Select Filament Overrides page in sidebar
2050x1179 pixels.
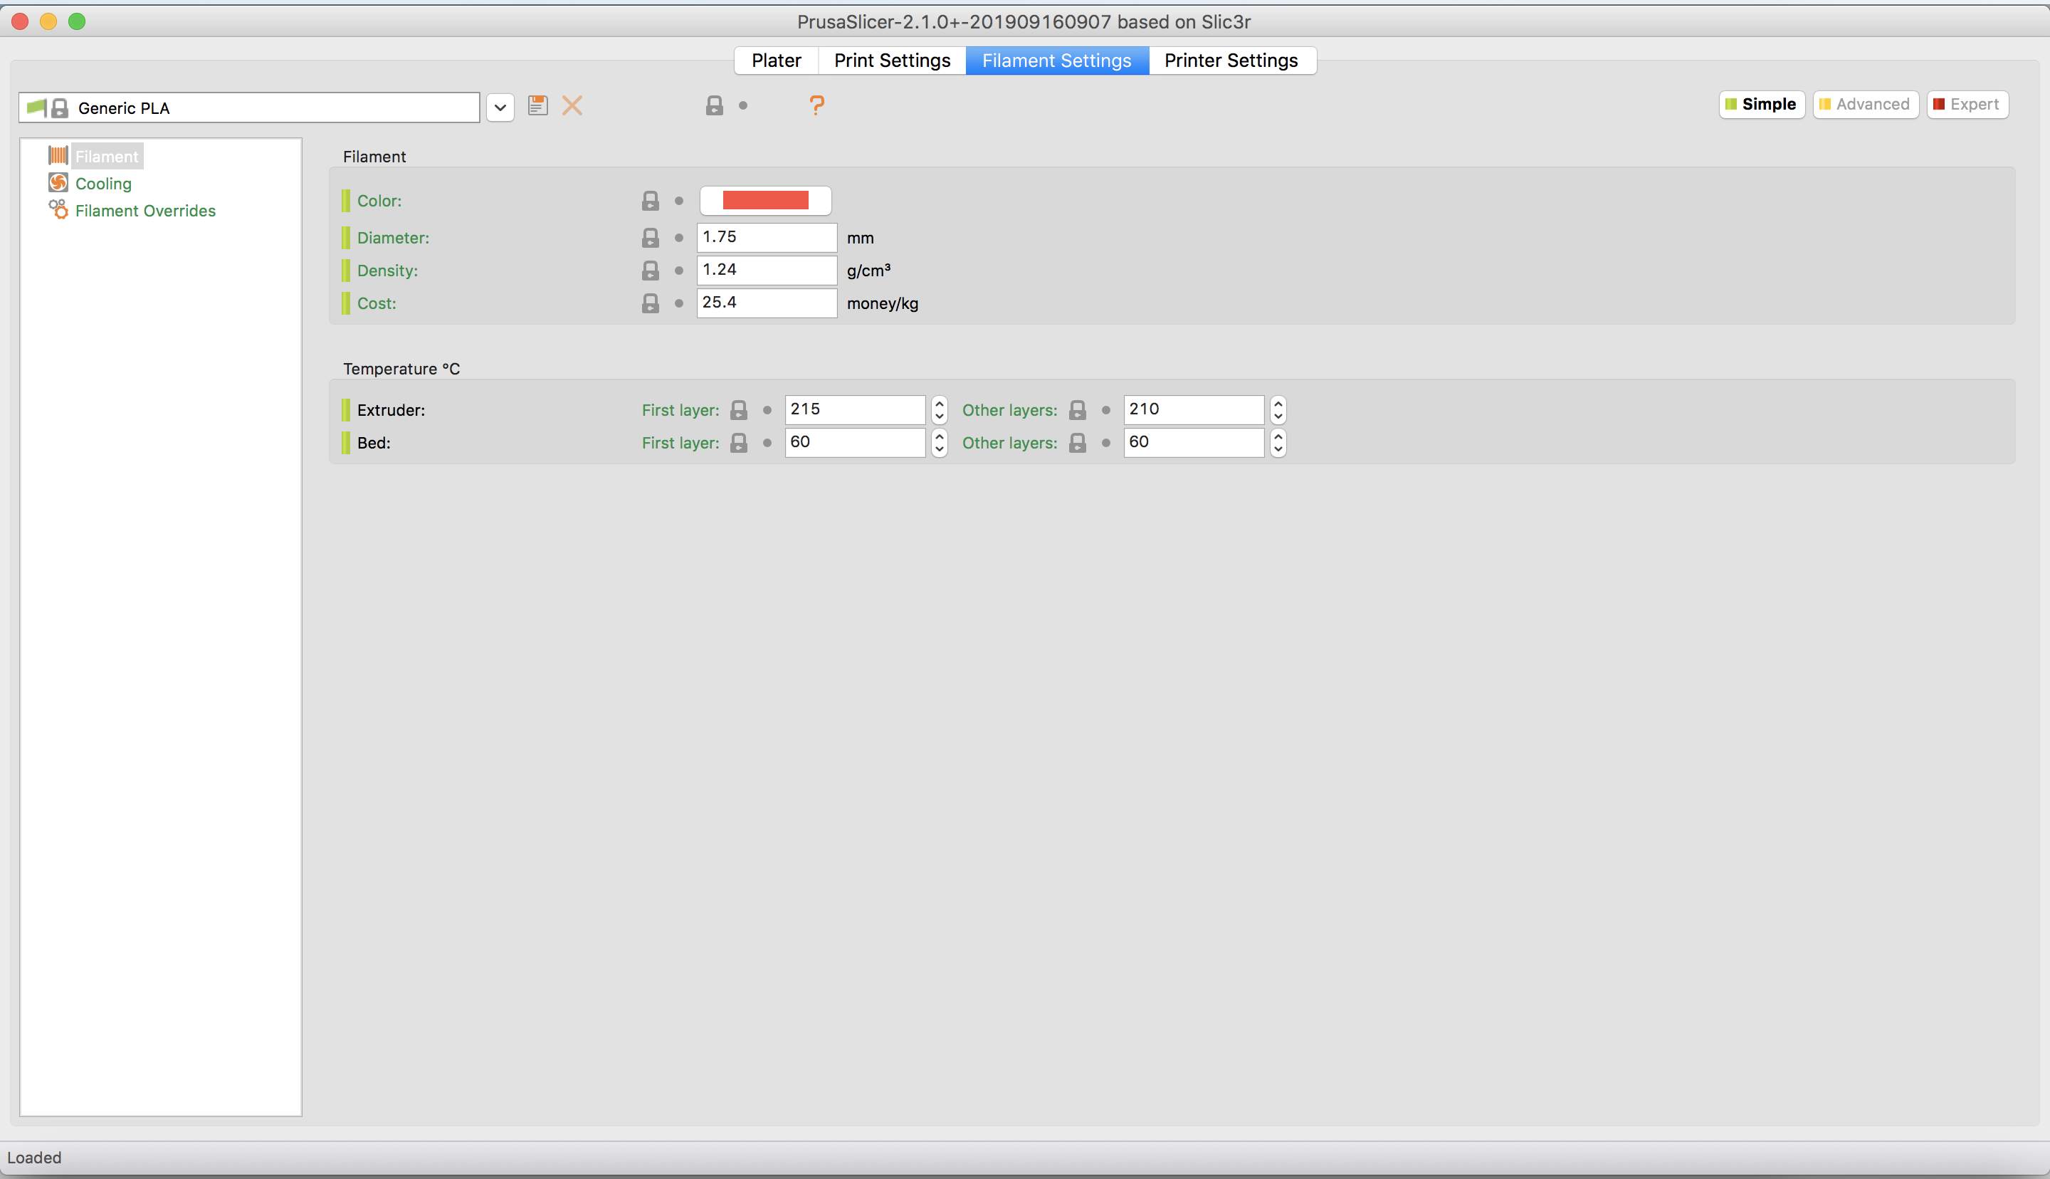pyautogui.click(x=146, y=211)
